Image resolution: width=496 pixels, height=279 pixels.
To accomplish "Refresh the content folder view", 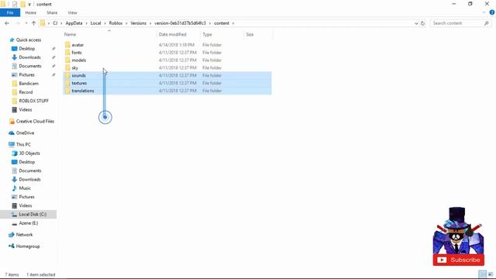I will click(422, 23).
